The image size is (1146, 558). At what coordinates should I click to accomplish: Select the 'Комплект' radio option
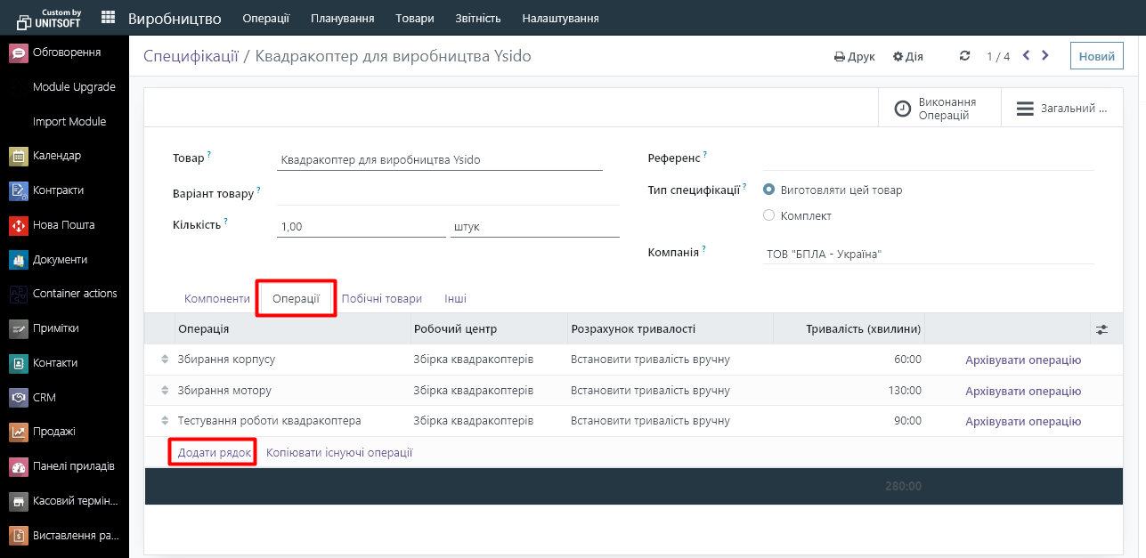(x=769, y=215)
